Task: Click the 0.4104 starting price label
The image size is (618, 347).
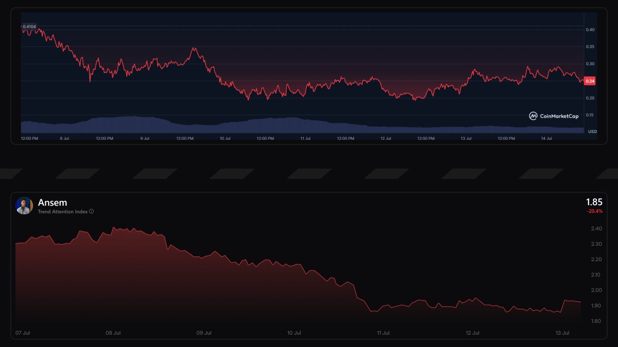Action: pos(29,26)
